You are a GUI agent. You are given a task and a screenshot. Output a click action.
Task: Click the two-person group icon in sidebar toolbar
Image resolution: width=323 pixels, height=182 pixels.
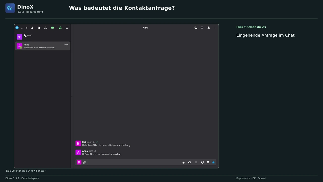[39, 28]
